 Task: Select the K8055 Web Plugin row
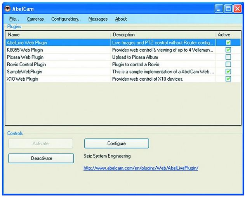tap(123, 50)
